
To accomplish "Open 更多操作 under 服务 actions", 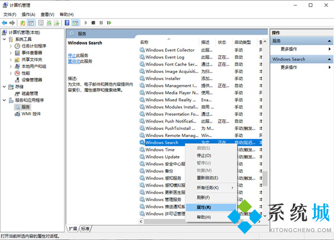I will pyautogui.click(x=288, y=49).
